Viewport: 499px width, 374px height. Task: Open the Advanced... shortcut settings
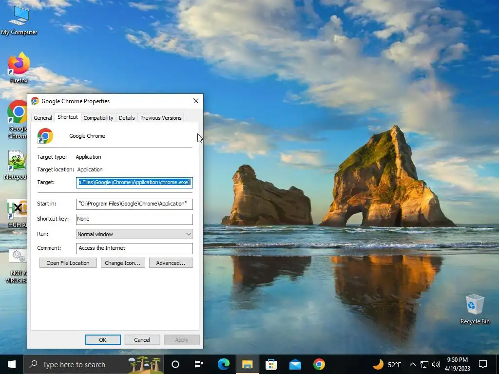point(171,263)
